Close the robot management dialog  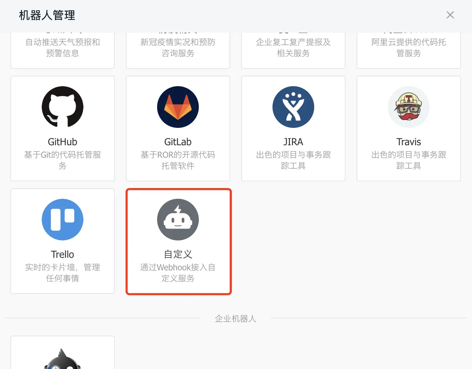tap(450, 15)
